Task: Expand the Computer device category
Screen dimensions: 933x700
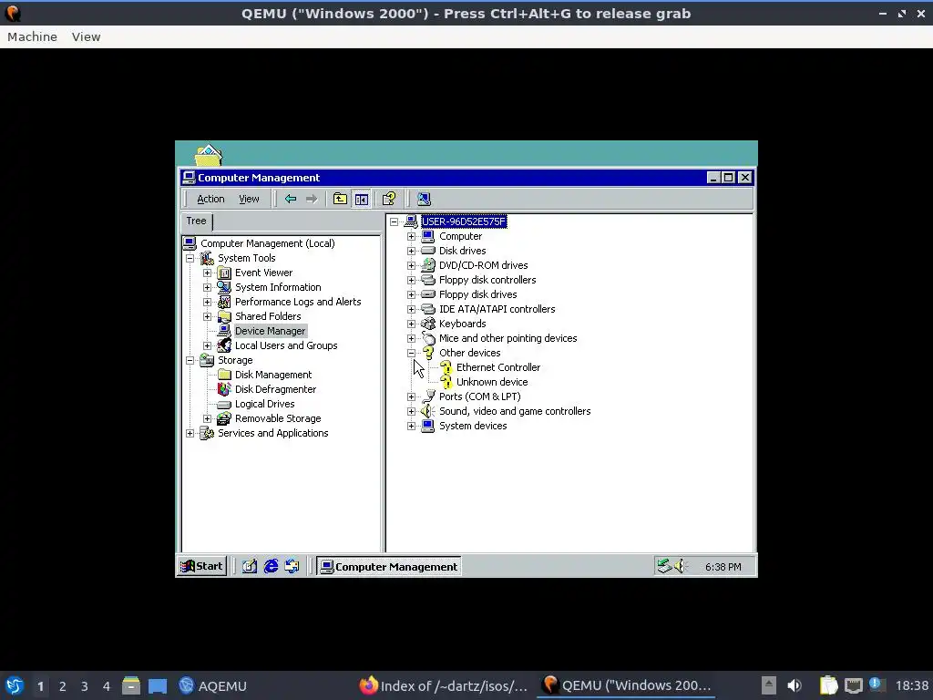Action: coord(411,236)
